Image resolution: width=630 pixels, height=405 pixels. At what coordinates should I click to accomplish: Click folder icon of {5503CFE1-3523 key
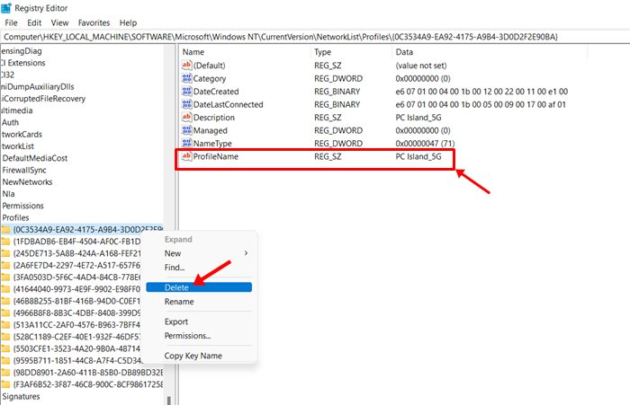5,348
